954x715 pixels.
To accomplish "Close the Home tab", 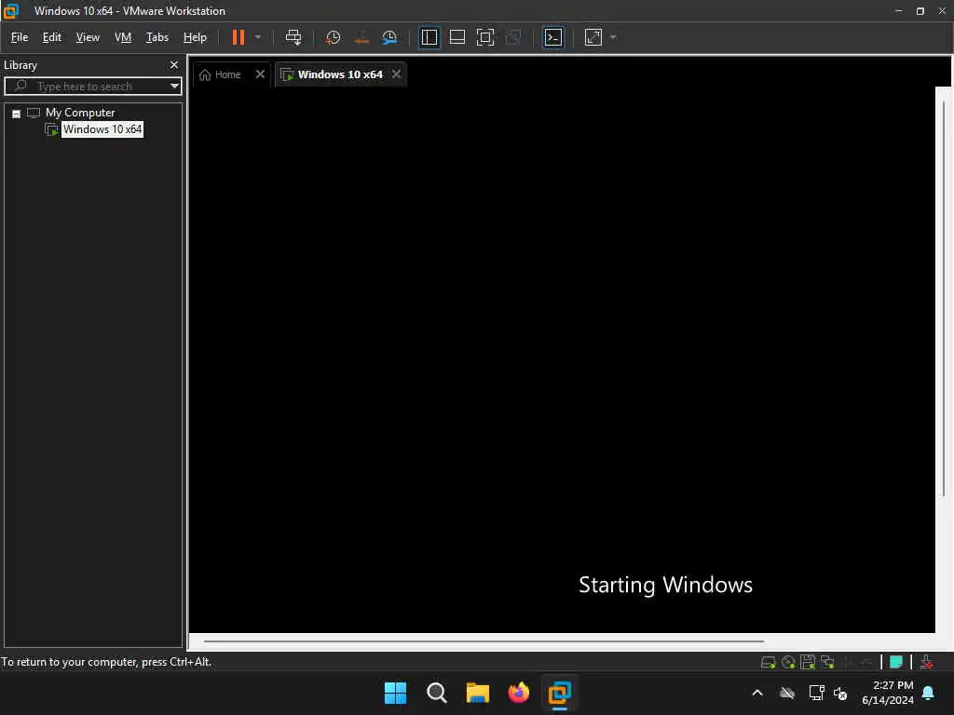I will (x=261, y=74).
